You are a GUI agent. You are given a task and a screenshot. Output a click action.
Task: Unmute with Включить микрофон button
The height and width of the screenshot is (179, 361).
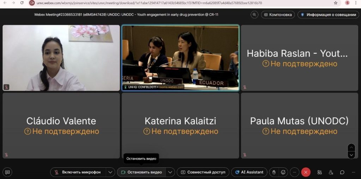click(x=78, y=172)
